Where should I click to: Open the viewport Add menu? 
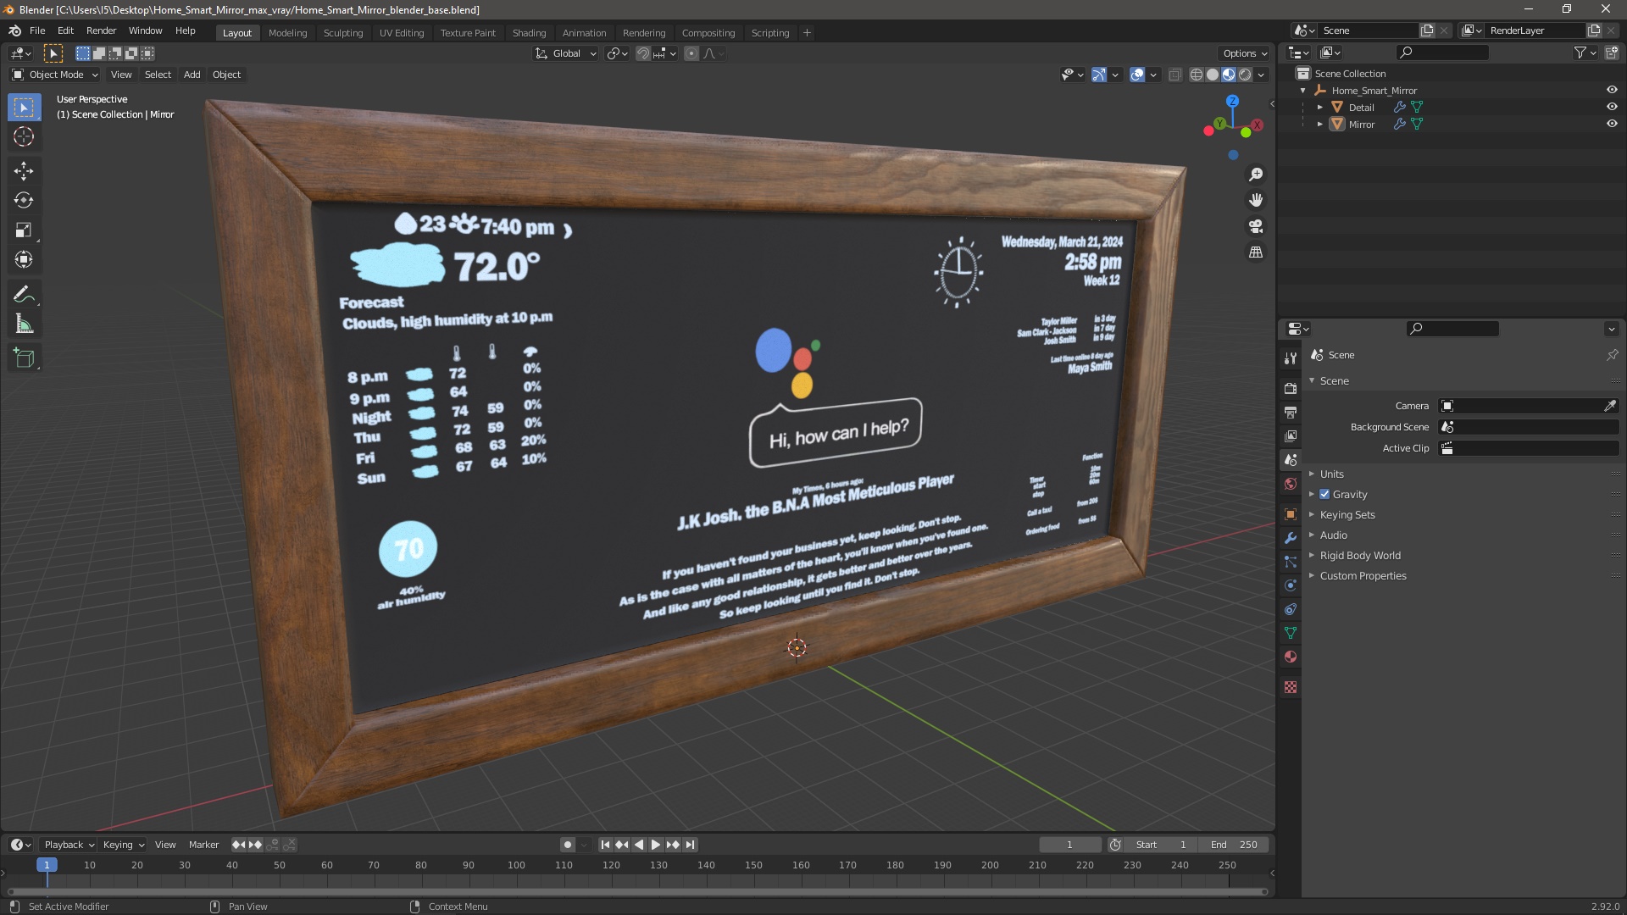tap(192, 75)
